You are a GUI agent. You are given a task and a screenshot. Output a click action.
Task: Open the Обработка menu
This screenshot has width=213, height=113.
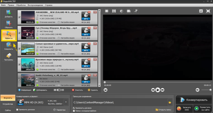point(21,5)
